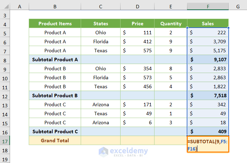Select the Subtotal Product A cell

pos(55,60)
